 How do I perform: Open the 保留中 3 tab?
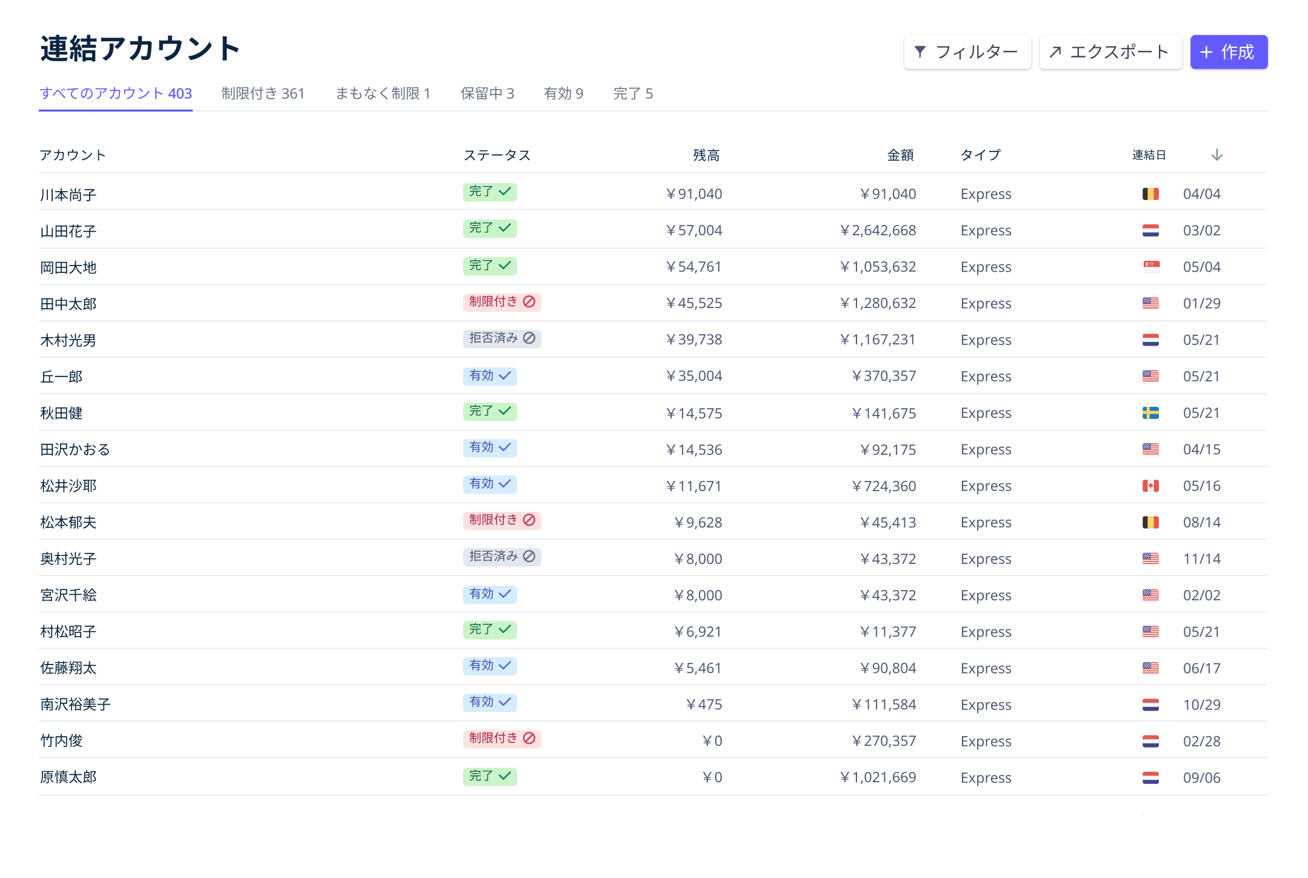487,93
